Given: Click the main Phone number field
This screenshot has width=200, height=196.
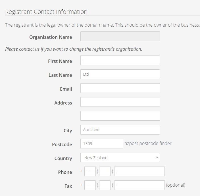Looking at the screenshot, I should point(139,171).
